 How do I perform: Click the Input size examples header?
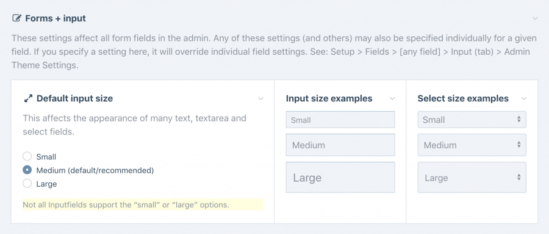pyautogui.click(x=329, y=98)
